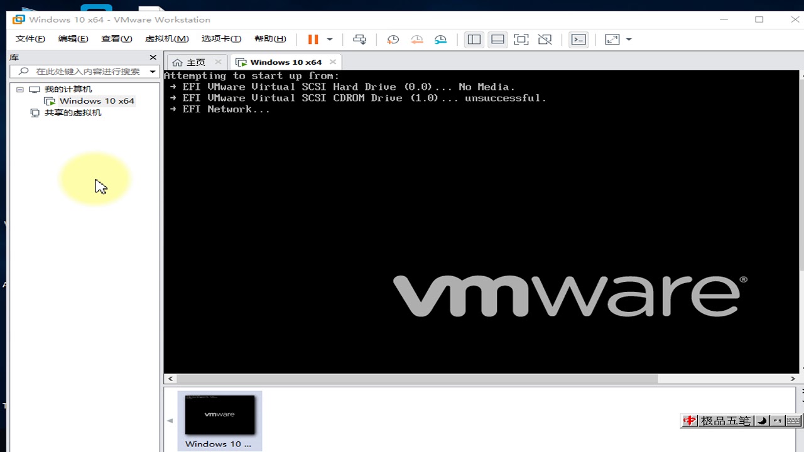Click the console horizontal scrollbar thumb
Image resolution: width=804 pixels, height=452 pixels.
[417, 379]
